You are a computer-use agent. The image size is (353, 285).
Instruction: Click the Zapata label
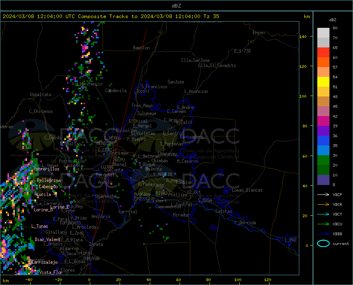(96, 244)
